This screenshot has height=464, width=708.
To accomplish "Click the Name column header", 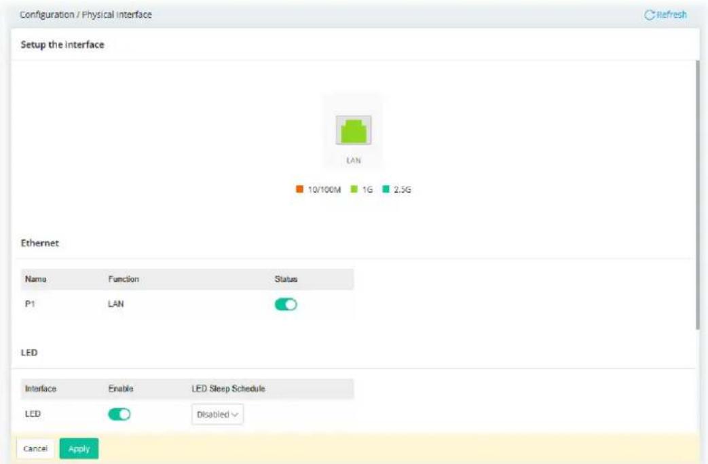I will 36,279.
